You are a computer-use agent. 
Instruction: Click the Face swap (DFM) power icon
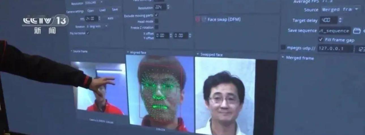pos(198,19)
